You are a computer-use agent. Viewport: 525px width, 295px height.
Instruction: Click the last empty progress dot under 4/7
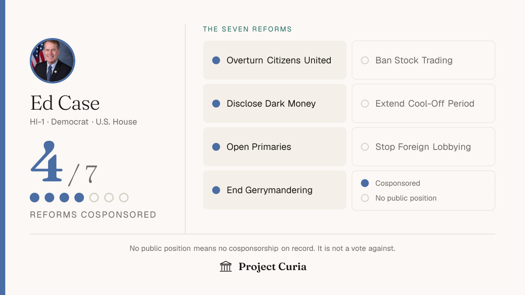(x=124, y=198)
